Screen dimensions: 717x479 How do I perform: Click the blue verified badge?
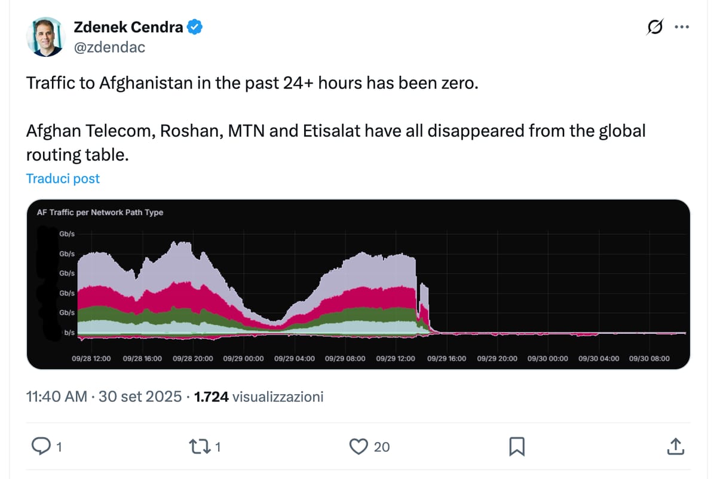tap(195, 27)
